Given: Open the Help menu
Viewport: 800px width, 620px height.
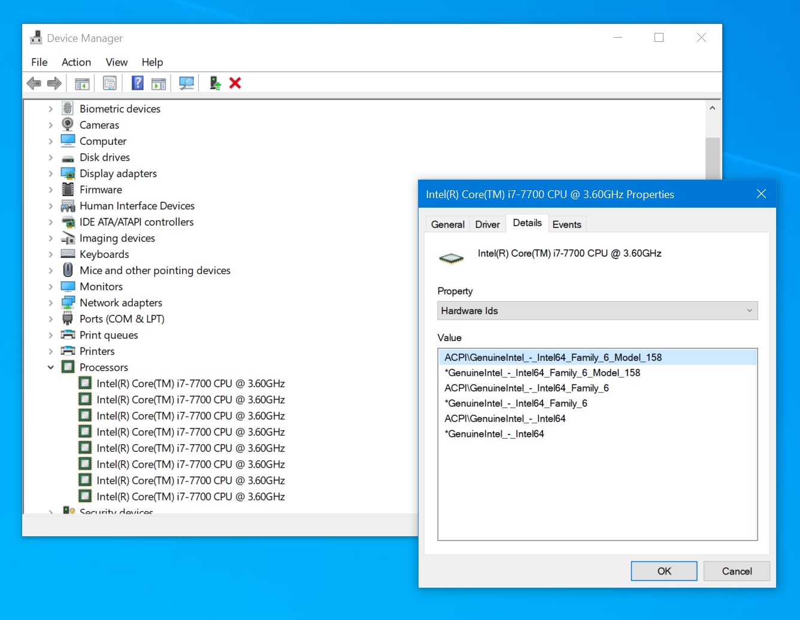Looking at the screenshot, I should click(x=152, y=62).
